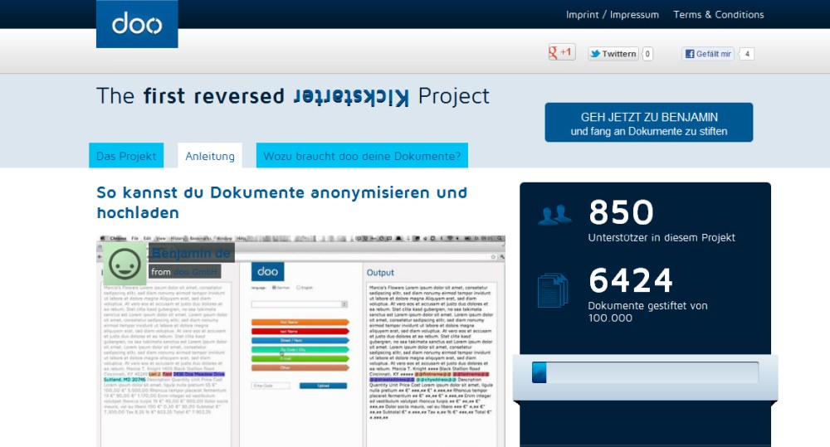Click the Output heading in the video preview
The width and height of the screenshot is (830, 447).
pos(380,273)
